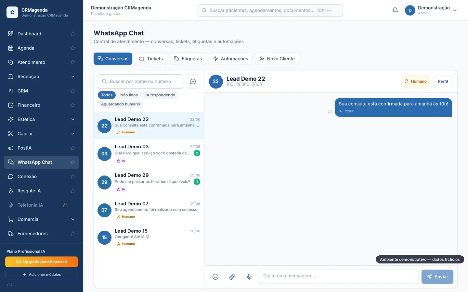
Task: Record audio with the microphone icon
Action: point(249,277)
